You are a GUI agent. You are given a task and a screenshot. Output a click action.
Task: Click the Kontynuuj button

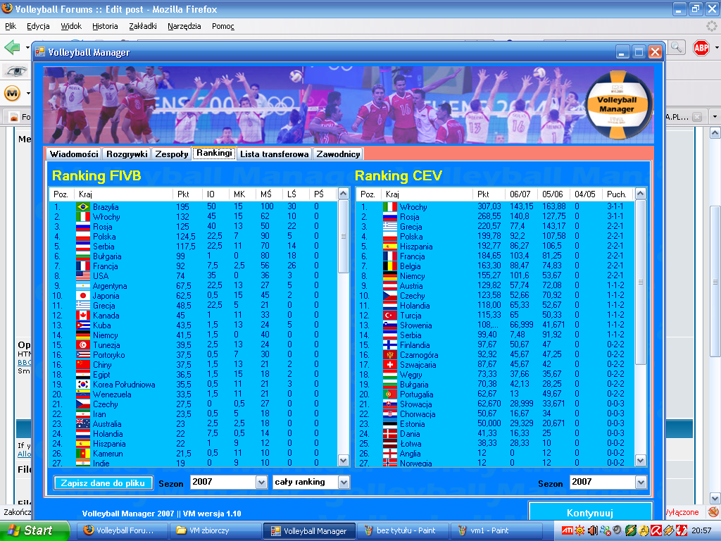(590, 513)
